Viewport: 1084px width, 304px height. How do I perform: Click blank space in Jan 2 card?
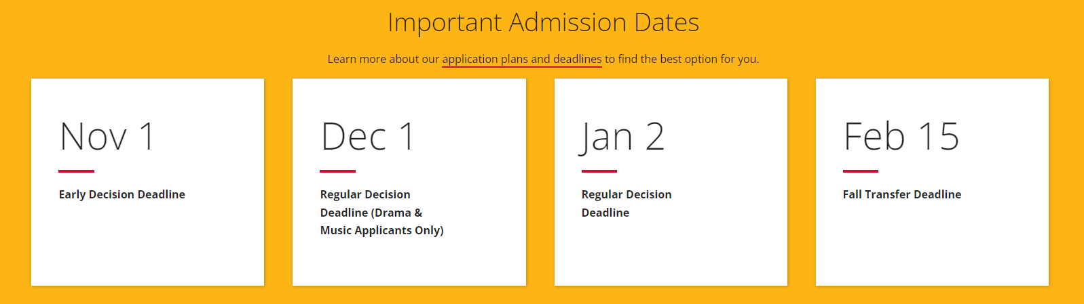click(x=671, y=254)
